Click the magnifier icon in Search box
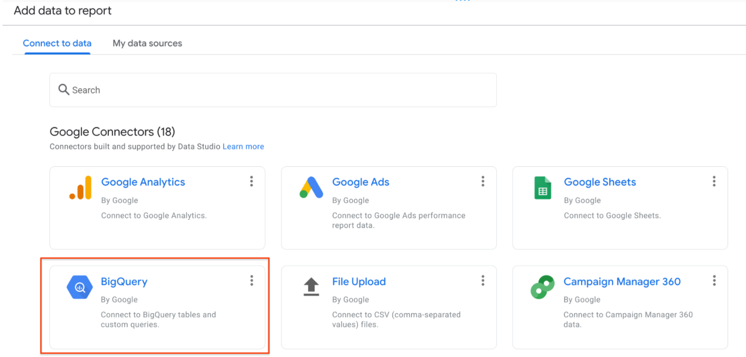 click(x=64, y=90)
